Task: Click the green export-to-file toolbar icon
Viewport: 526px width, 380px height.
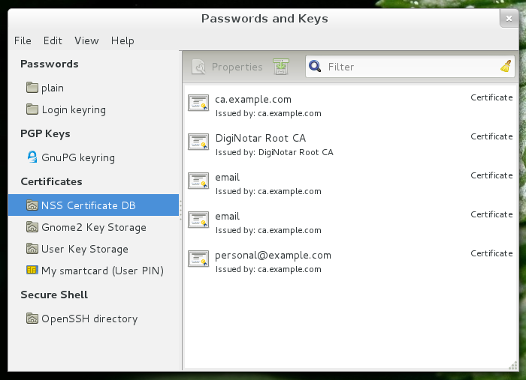Action: point(281,67)
